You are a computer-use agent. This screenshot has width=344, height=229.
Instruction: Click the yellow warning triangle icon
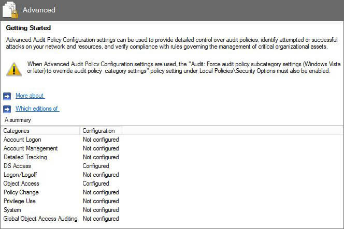coord(14,69)
